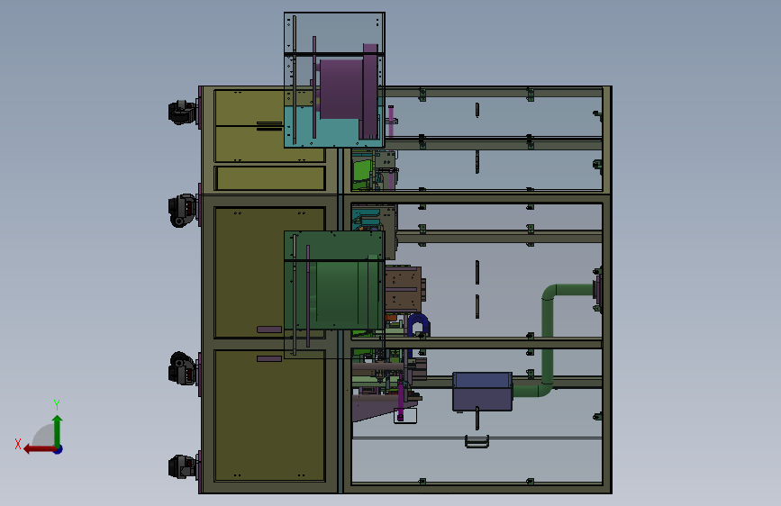
Task: Select the large green spool in the model
Action: (x=346, y=294)
